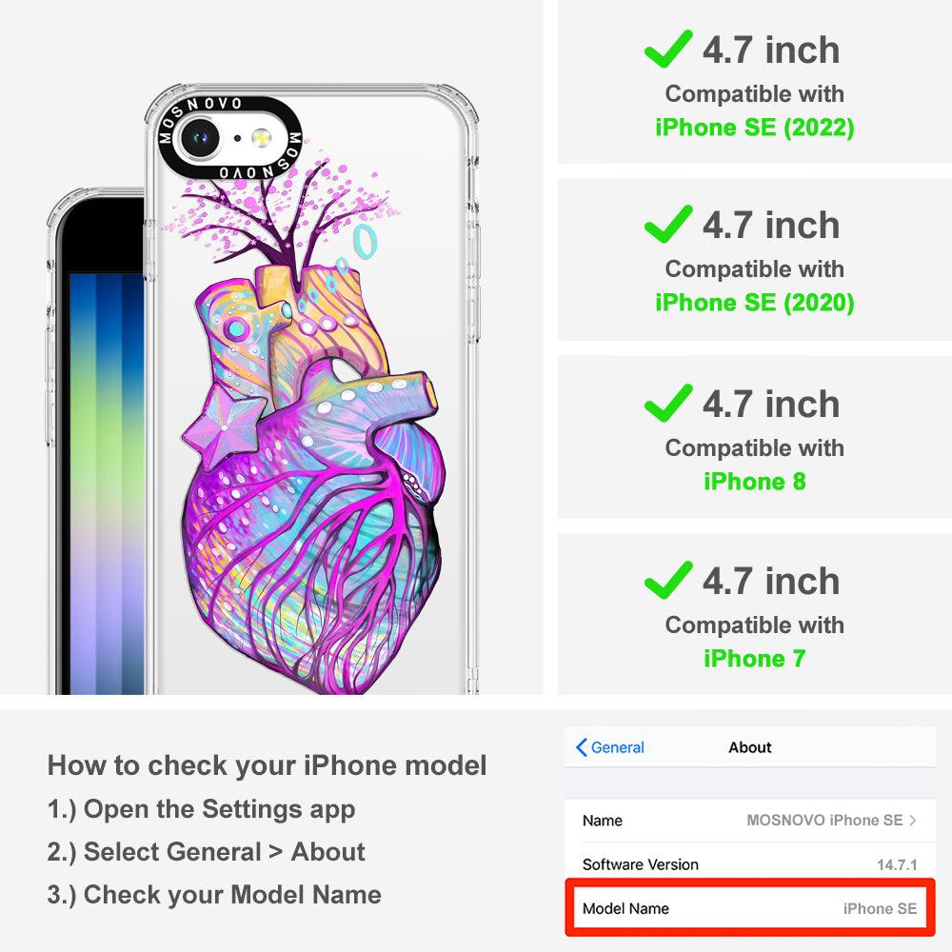Tap the back chevron next to General
The width and height of the screenshot is (952, 952).
pyautogui.click(x=581, y=747)
